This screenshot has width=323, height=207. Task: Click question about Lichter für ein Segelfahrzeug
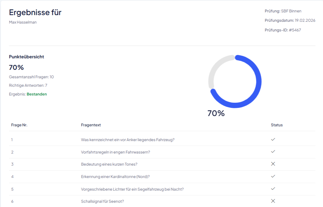coord(132,189)
